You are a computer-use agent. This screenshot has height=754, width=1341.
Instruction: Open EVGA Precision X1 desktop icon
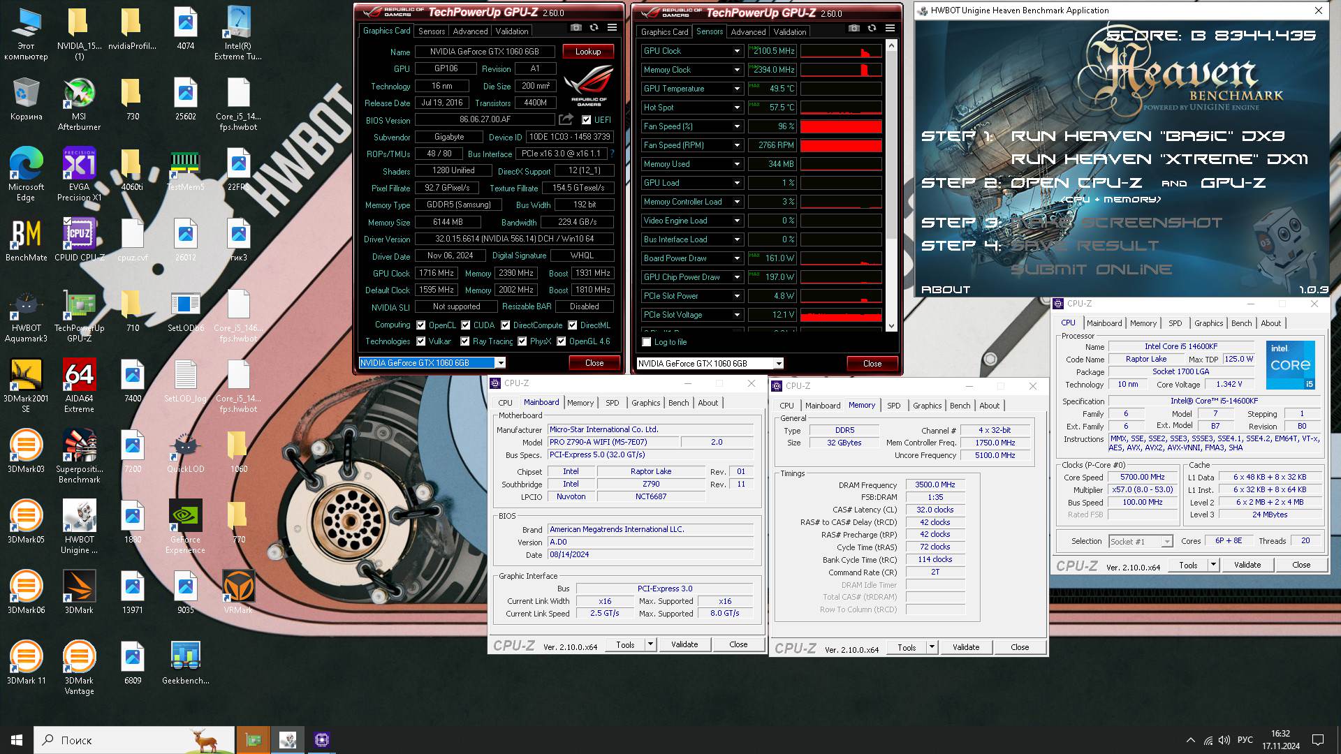[x=79, y=175]
